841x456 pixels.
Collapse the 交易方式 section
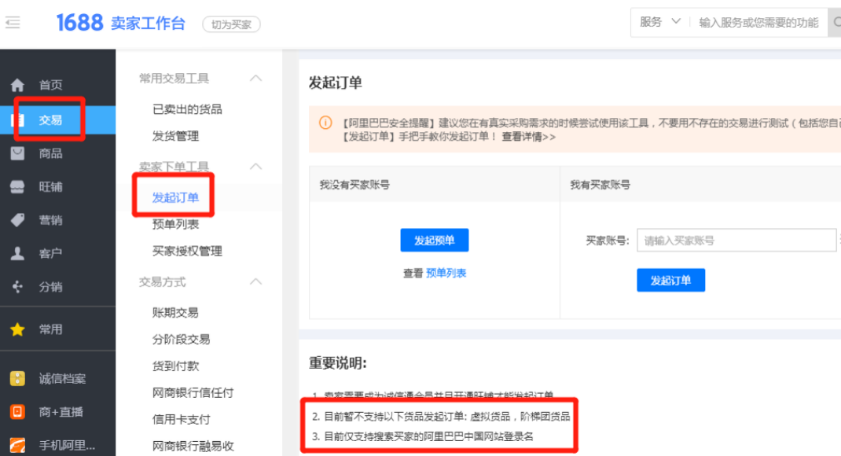(256, 281)
